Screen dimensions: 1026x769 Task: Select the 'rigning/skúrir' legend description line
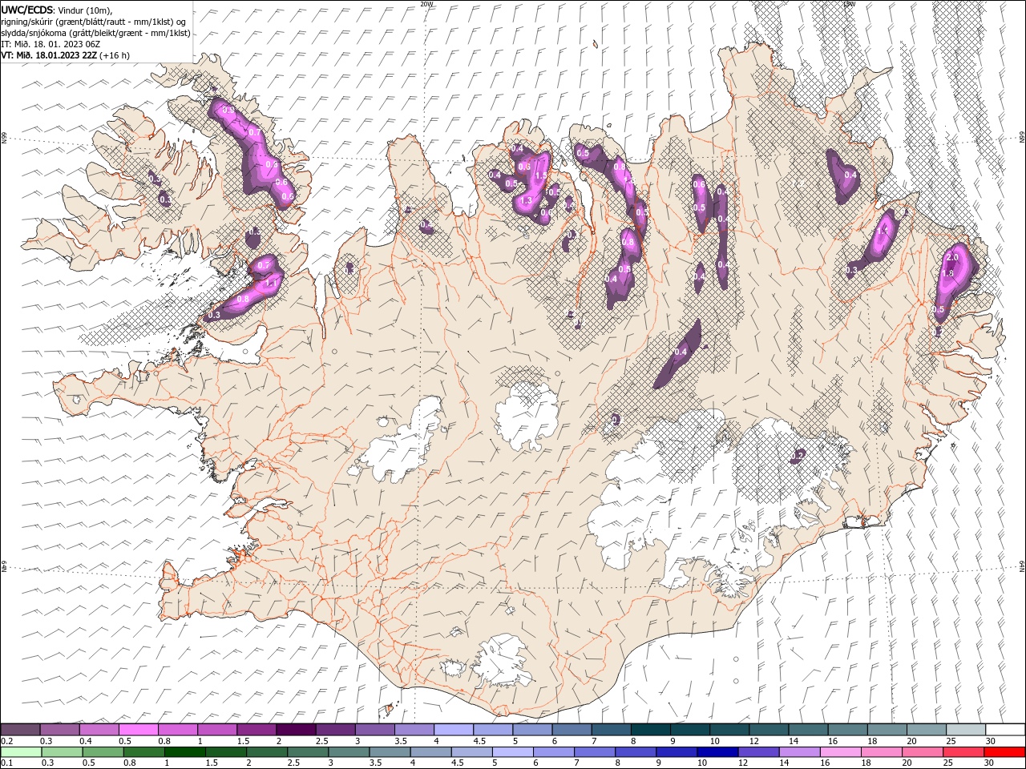click(94, 22)
